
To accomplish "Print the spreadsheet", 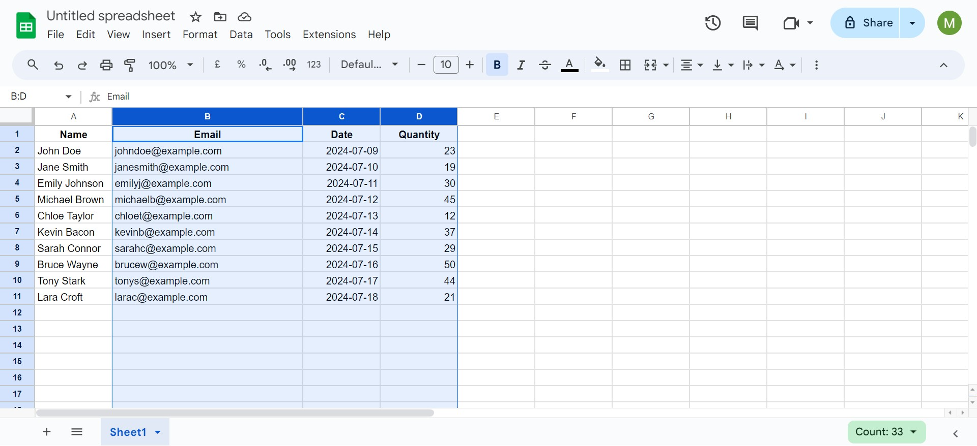I will (x=106, y=65).
